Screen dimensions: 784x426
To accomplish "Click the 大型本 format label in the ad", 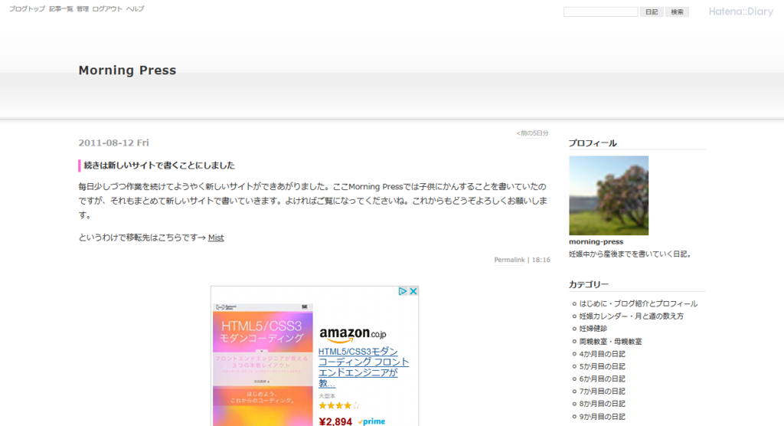I will pos(327,396).
